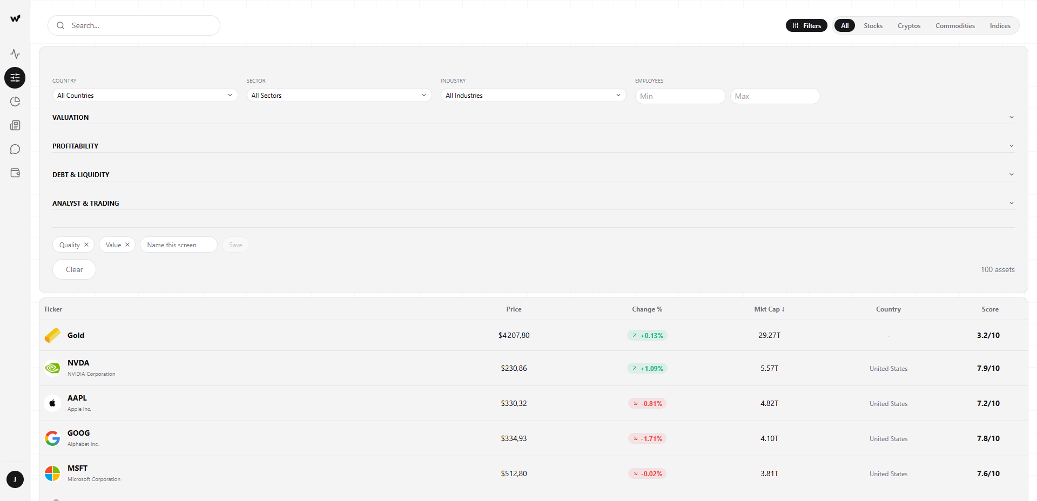
Task: Select the screener sliders icon in sidebar
Action: click(x=15, y=78)
